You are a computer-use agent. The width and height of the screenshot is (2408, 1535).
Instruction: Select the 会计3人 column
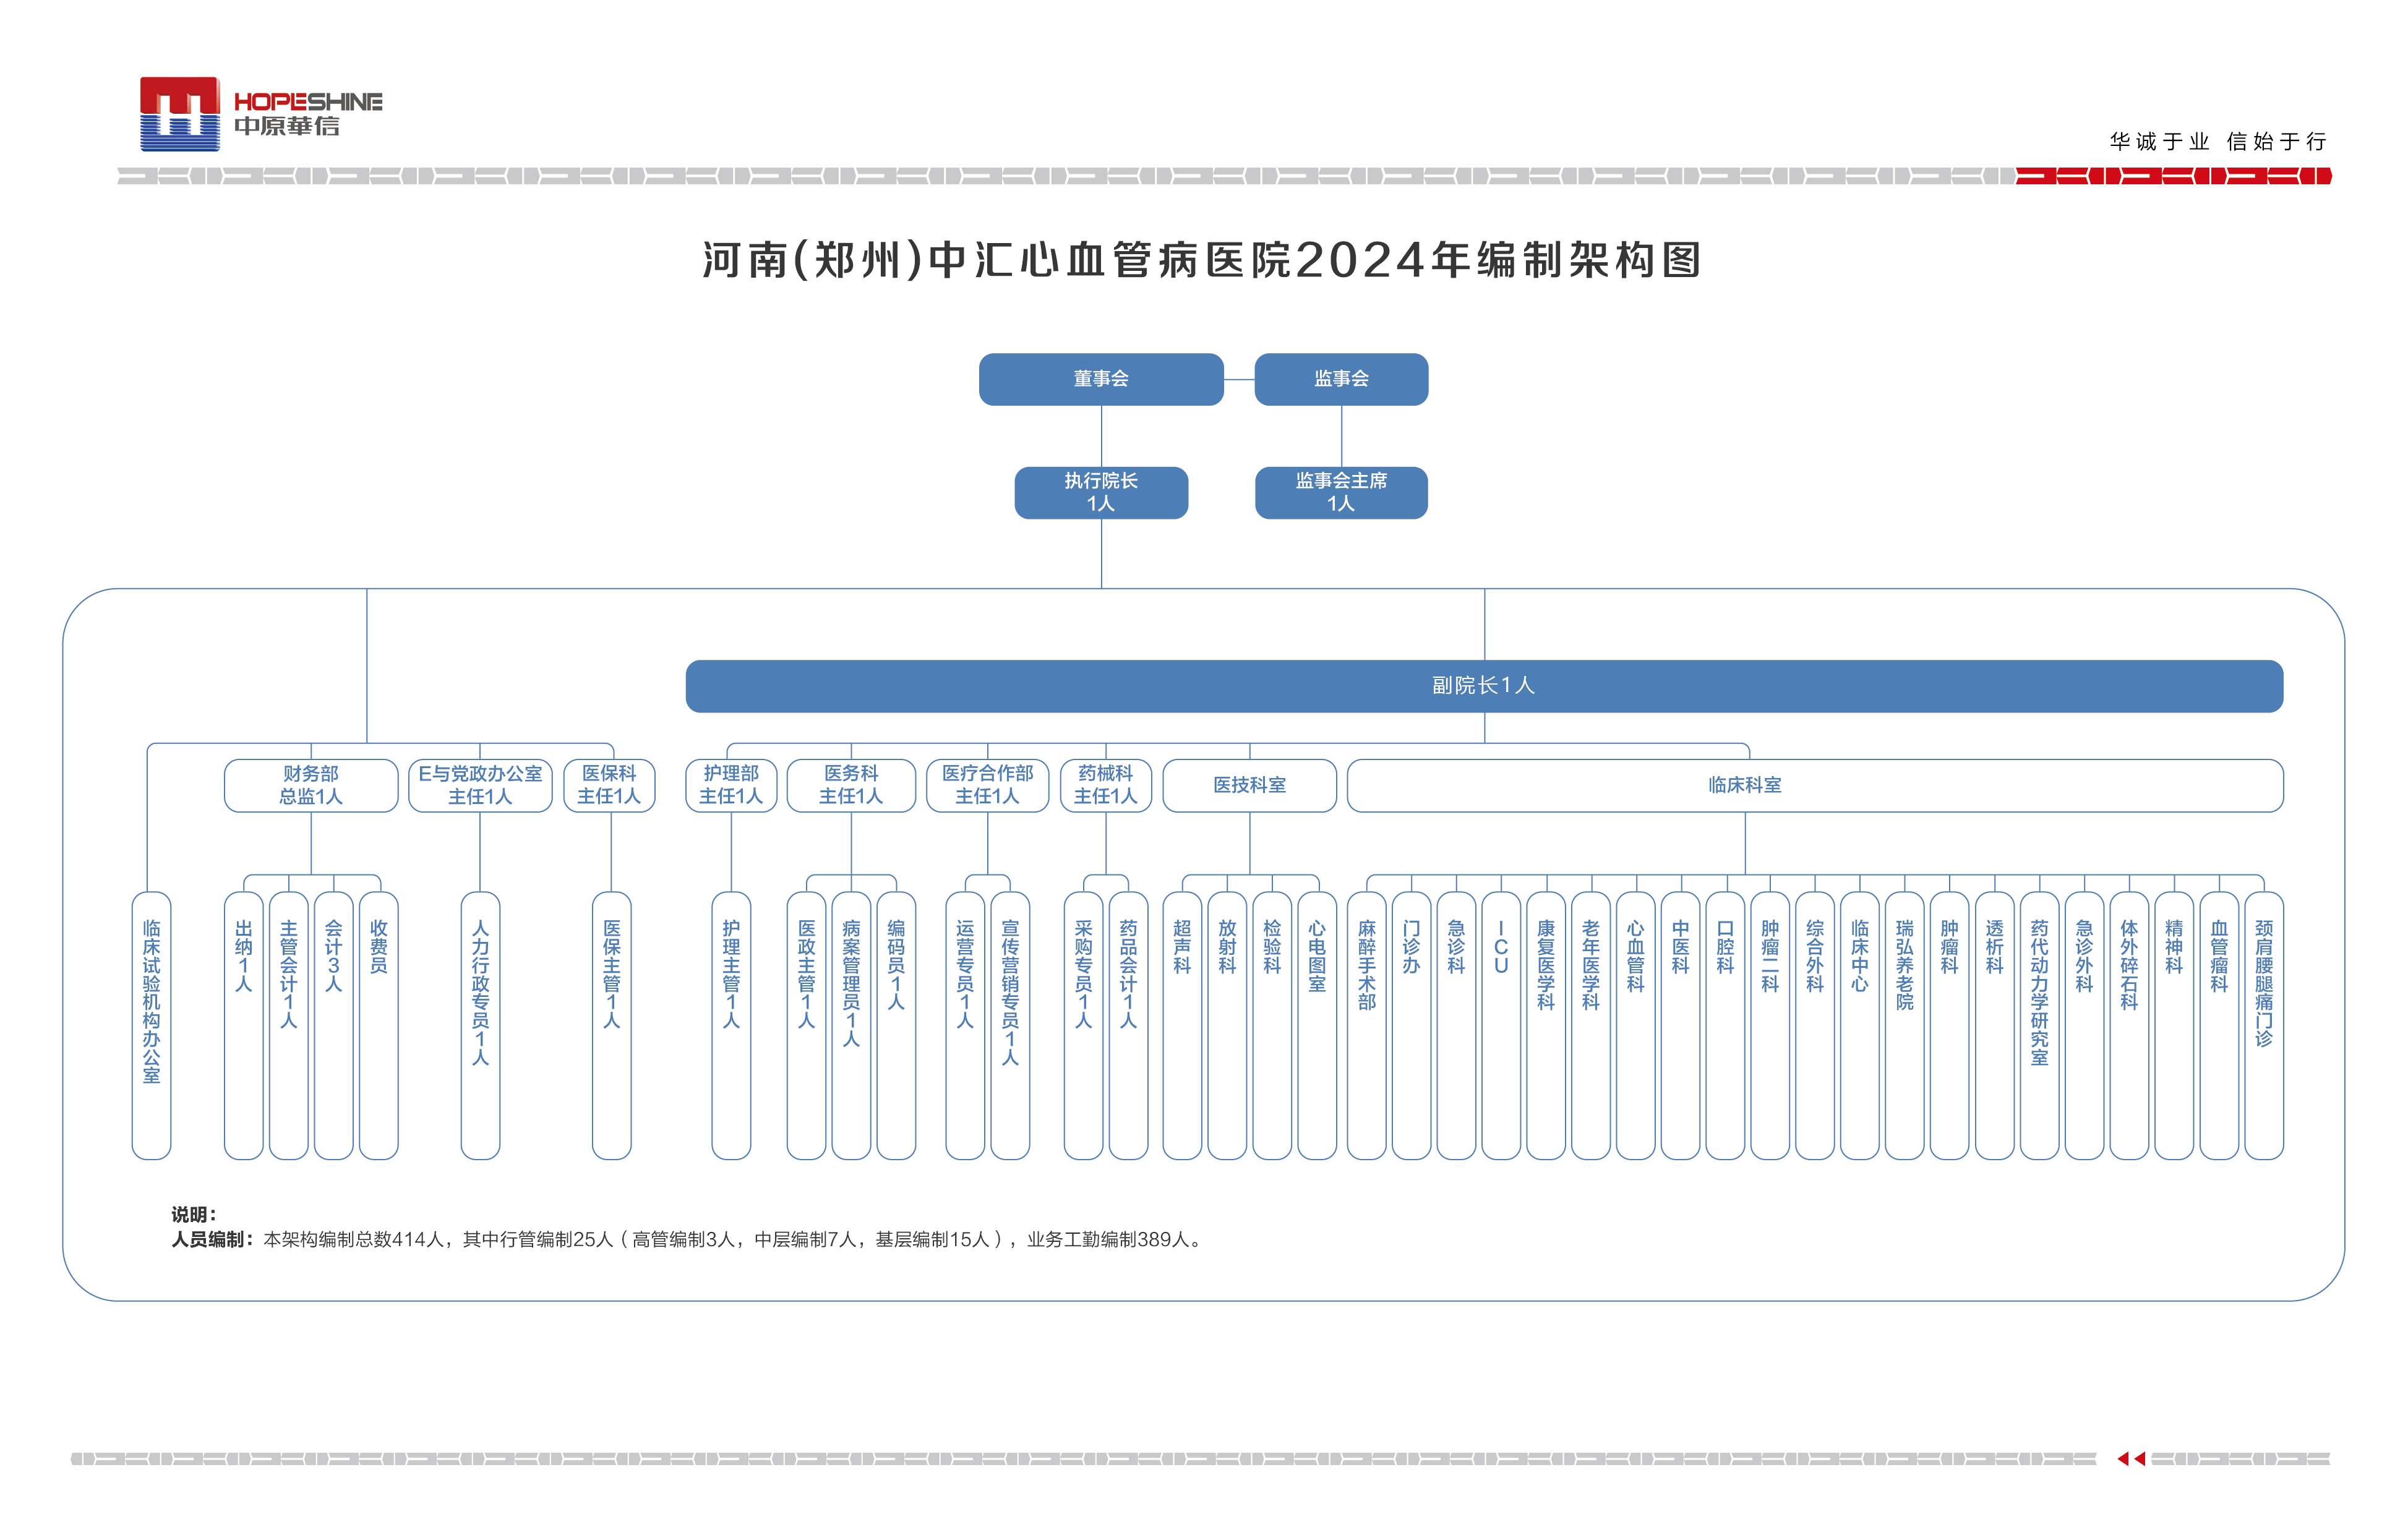[333, 1026]
